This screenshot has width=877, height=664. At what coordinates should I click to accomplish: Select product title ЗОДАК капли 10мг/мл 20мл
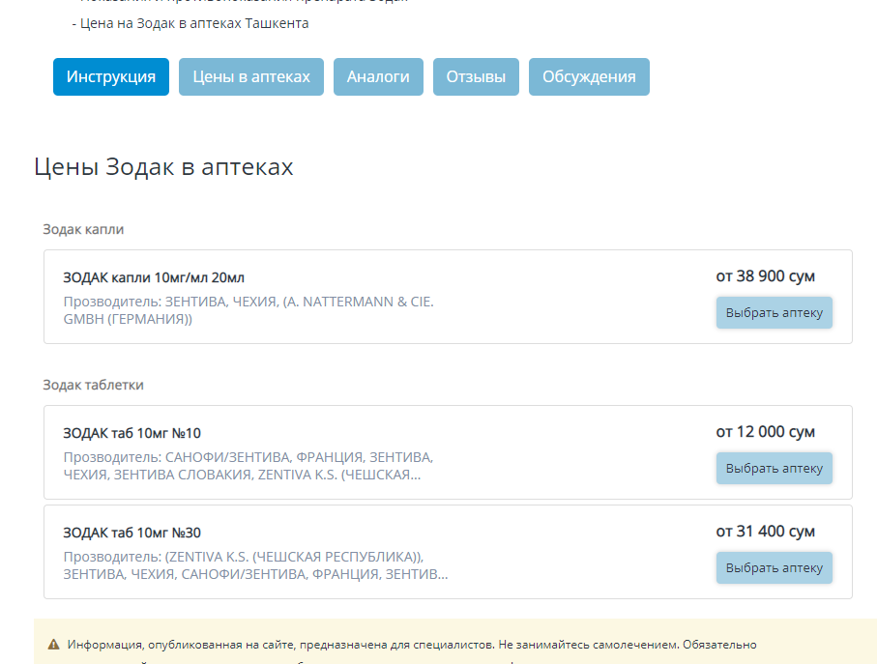154,277
